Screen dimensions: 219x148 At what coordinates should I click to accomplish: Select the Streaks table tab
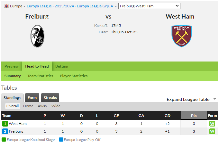pos(50,98)
